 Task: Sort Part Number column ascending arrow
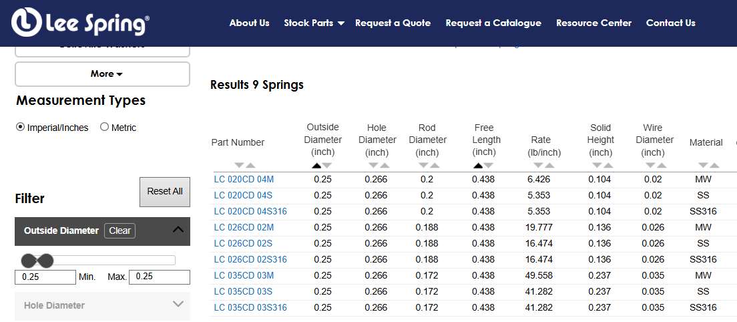(250, 166)
